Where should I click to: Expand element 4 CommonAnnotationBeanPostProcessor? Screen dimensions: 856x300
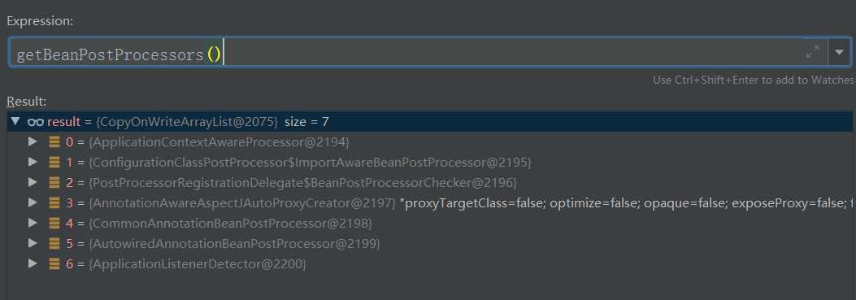click(x=33, y=223)
